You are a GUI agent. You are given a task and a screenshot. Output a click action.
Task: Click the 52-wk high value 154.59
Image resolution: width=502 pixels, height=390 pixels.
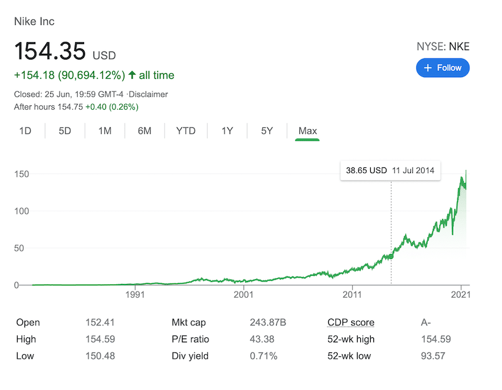(435, 339)
